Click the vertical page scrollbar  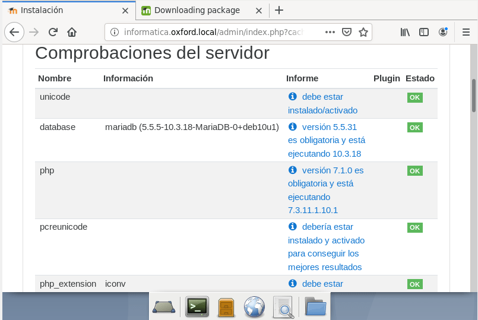click(x=474, y=95)
